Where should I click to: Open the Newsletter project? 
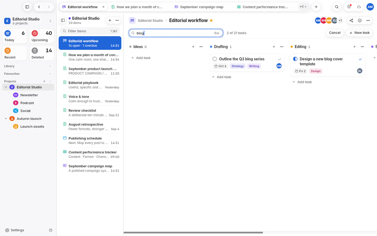click(29, 95)
